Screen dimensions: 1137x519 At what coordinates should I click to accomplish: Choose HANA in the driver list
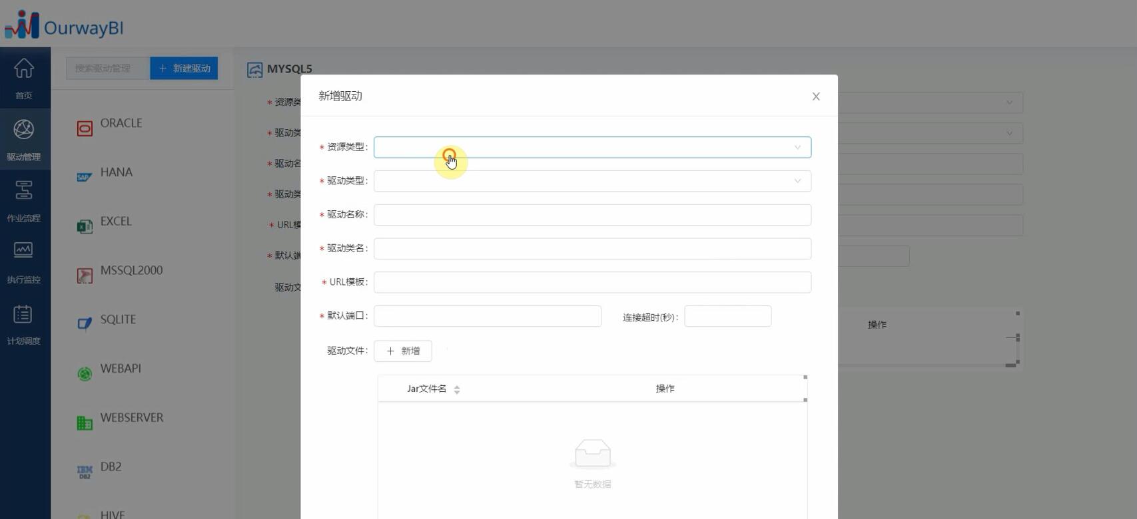[x=117, y=172]
